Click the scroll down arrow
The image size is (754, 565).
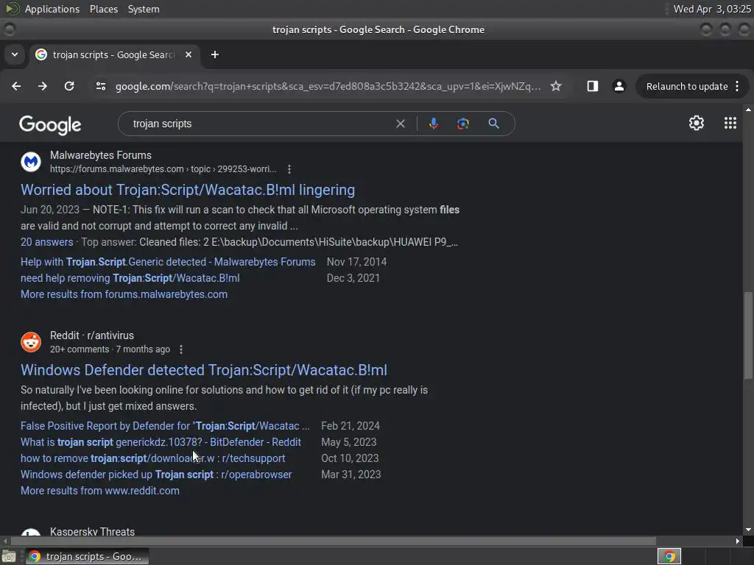pos(748,530)
